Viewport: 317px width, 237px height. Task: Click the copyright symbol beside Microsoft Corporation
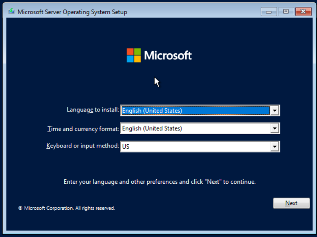(20, 208)
